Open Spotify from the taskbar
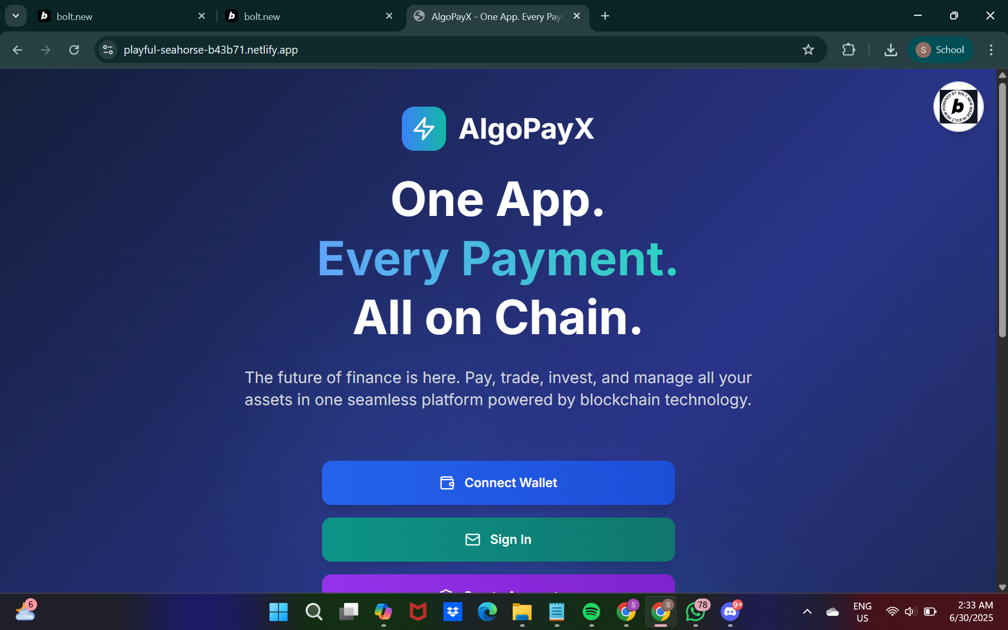Image resolution: width=1008 pixels, height=630 pixels. (x=591, y=612)
